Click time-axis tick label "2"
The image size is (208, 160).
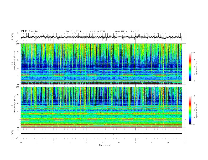coord(54,142)
